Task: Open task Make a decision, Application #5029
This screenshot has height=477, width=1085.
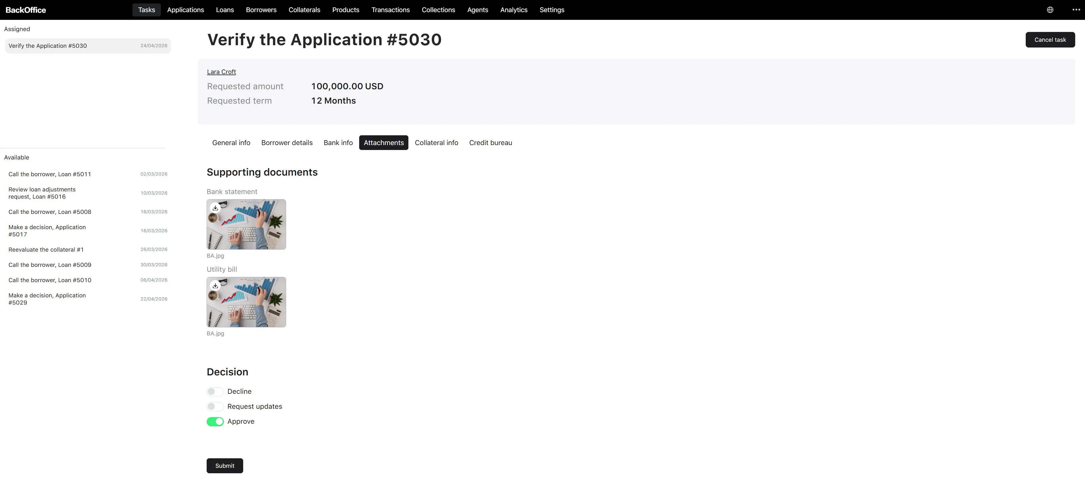Action: point(87,299)
